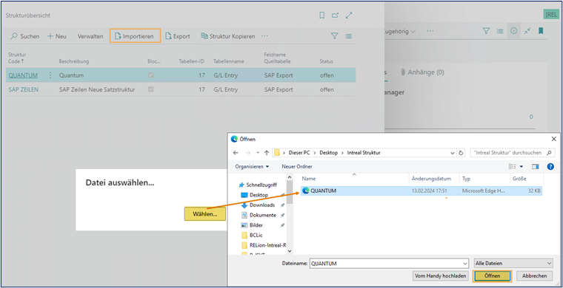Go up one folder level in Öffnen dialog
The height and width of the screenshot is (288, 563).
267,153
